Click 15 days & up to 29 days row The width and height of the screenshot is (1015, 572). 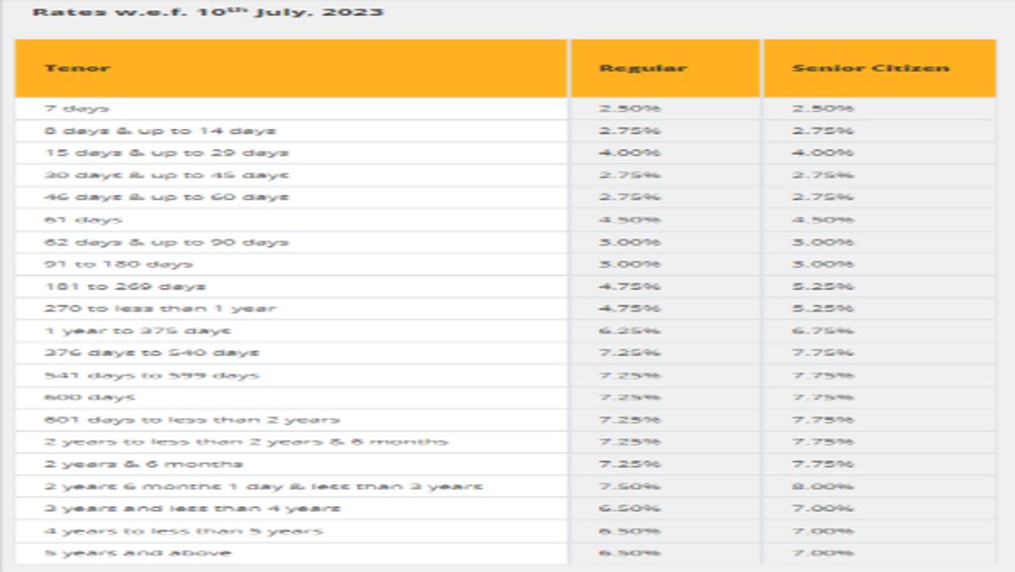(x=506, y=153)
